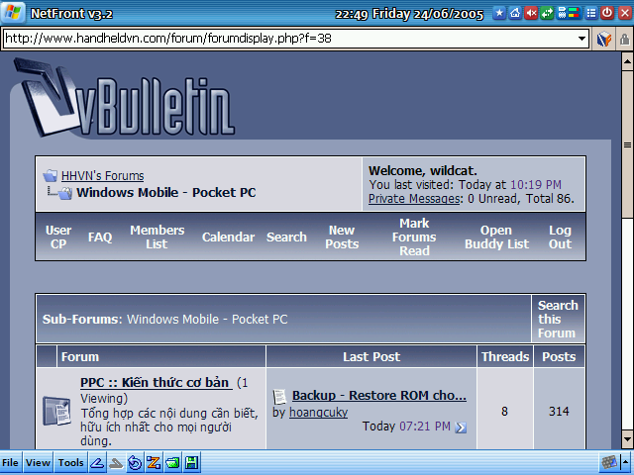The image size is (634, 475).
Task: Open the on-screen keyboard icon
Action: [x=609, y=462]
